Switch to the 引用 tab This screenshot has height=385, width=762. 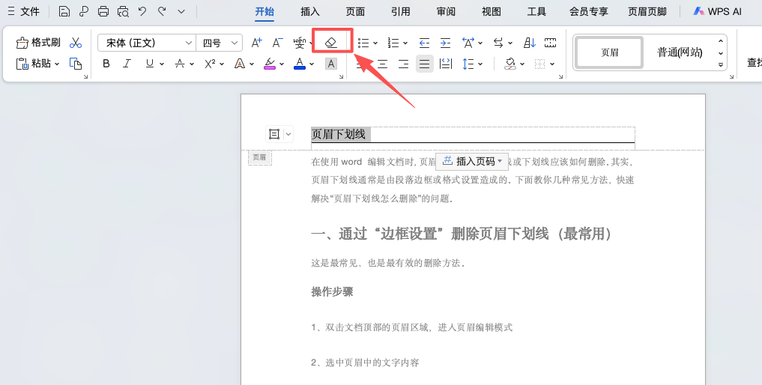pyautogui.click(x=400, y=11)
